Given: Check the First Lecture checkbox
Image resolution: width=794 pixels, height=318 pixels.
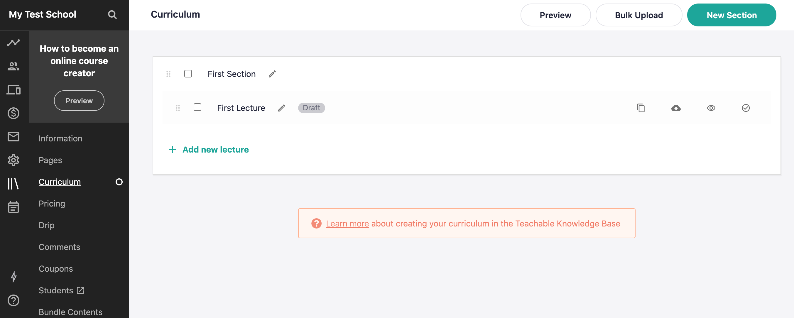Looking at the screenshot, I should click(197, 107).
